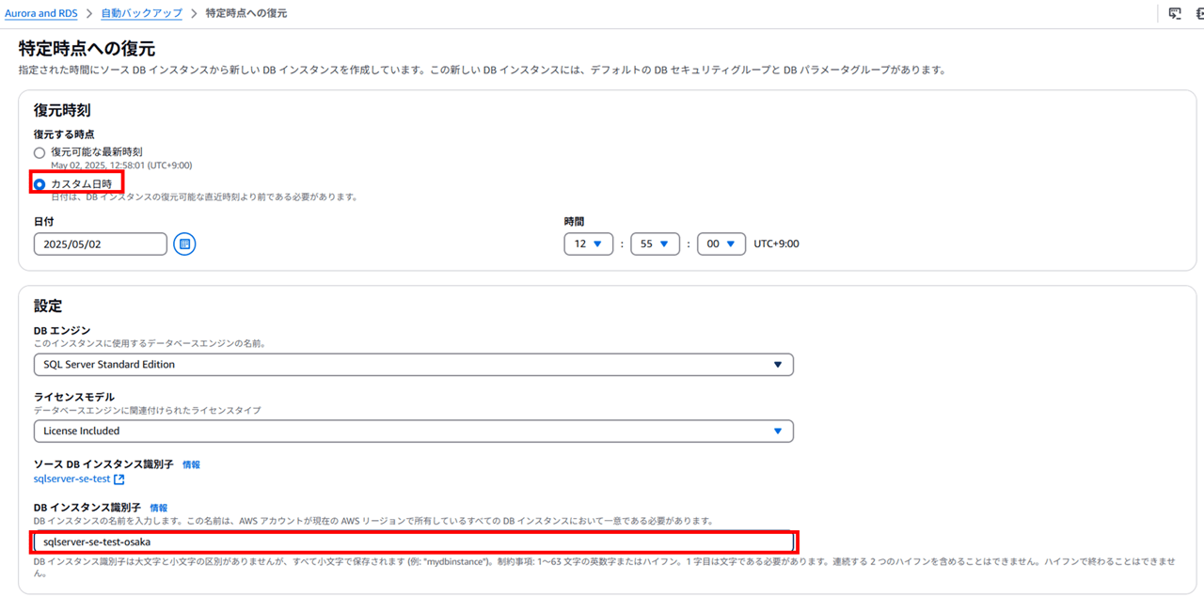Click the May 02, 2025, 12:58:01 timestamp text
Viewport: 1204px width, 597px height.
121,165
